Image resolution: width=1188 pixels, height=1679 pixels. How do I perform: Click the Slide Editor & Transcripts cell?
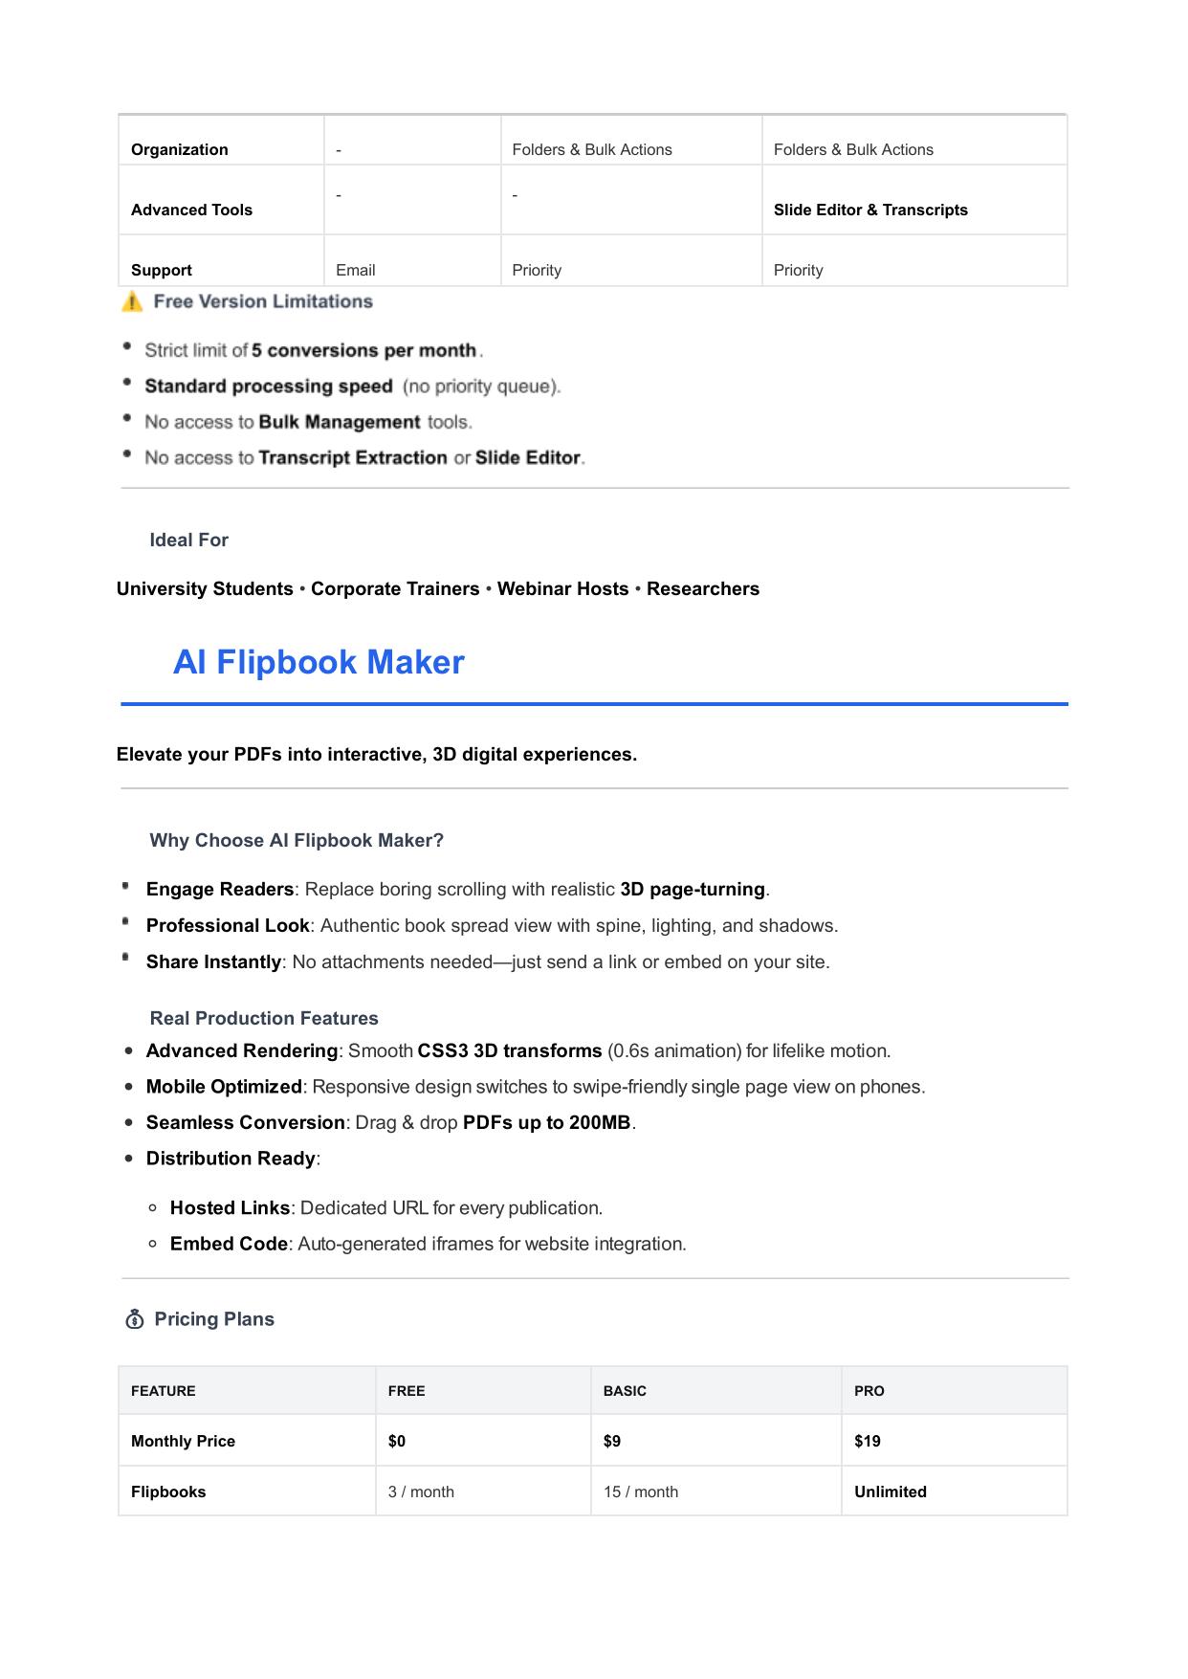870,210
